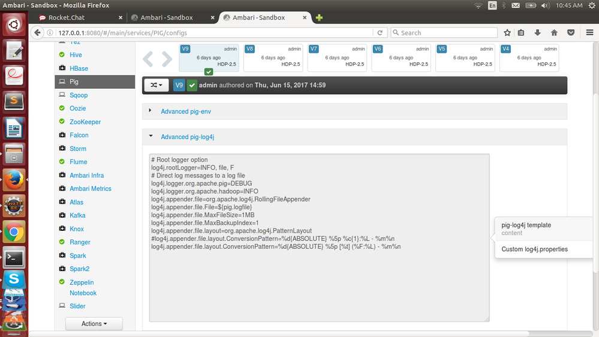This screenshot has width=599, height=337.
Task: Open the Atlas service
Action: (76, 202)
